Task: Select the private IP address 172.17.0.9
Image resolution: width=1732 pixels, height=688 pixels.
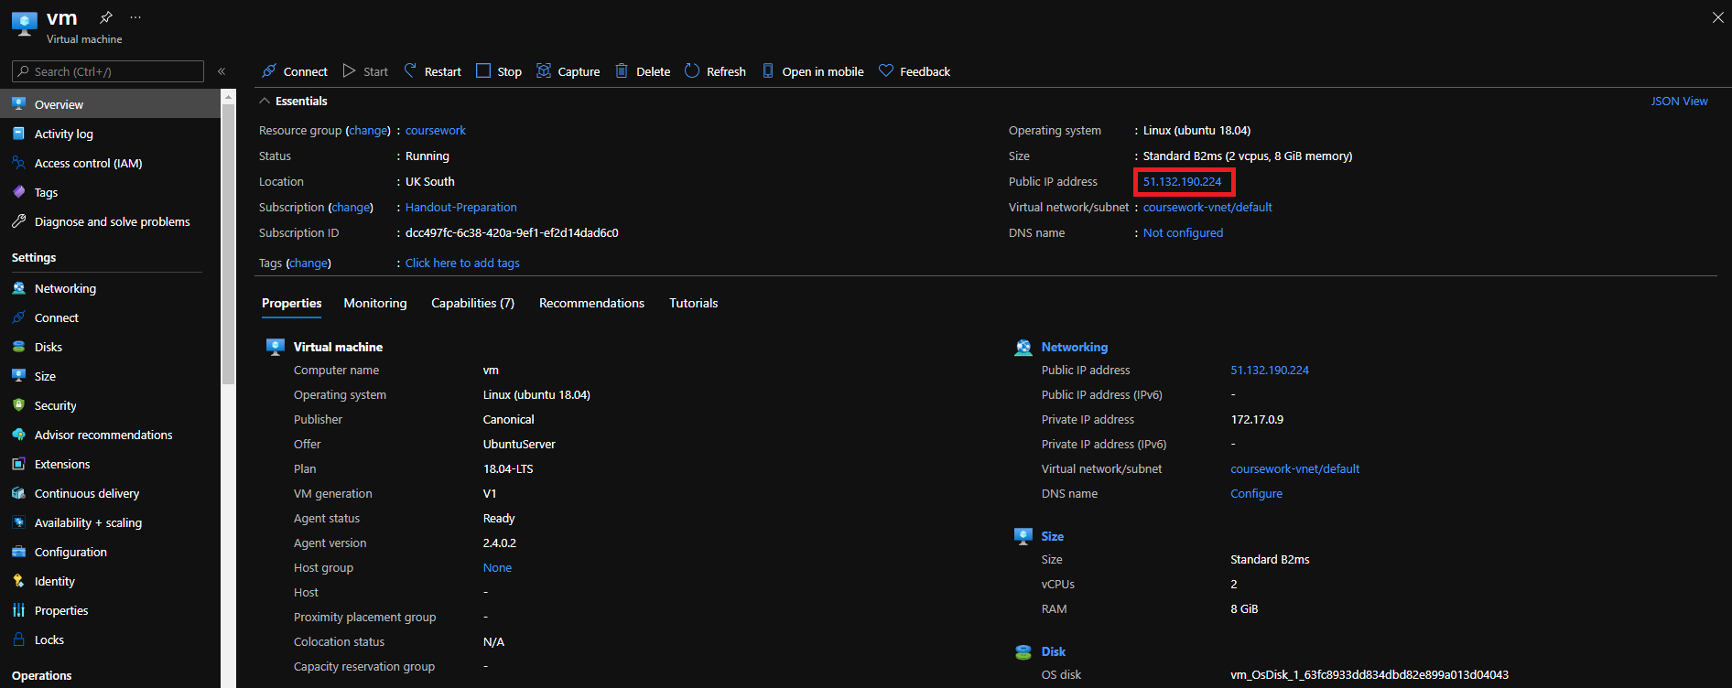Action: (x=1257, y=420)
